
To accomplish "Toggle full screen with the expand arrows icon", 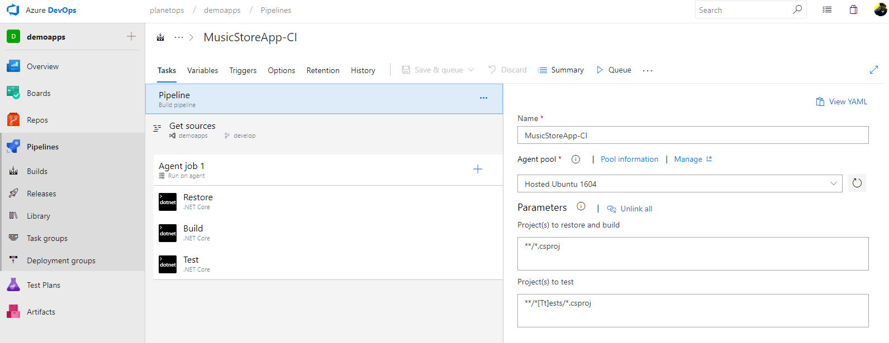I will click(874, 70).
